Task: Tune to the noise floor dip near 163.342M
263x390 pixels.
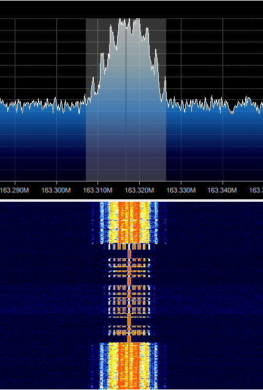Action: (232, 110)
